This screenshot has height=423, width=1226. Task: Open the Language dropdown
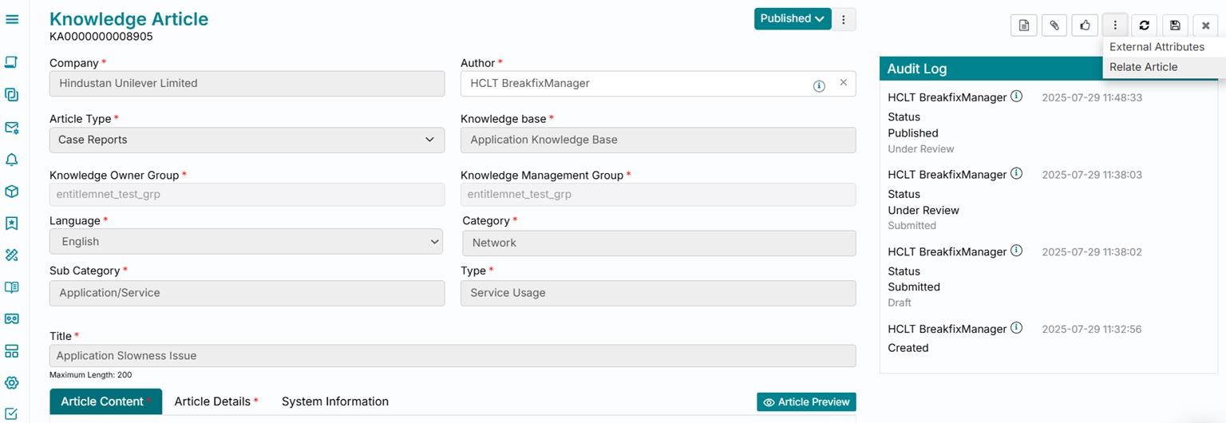246,242
